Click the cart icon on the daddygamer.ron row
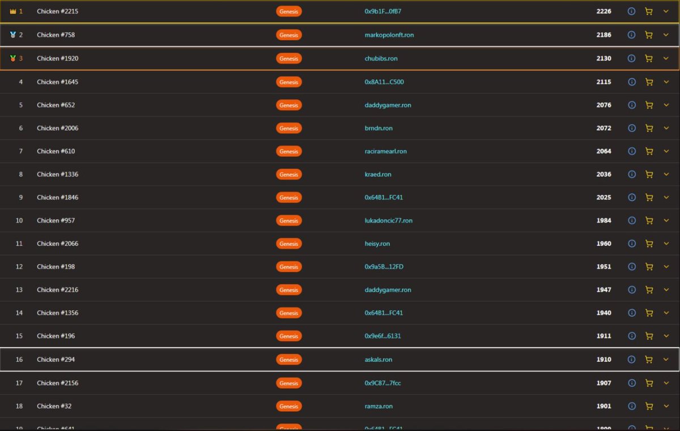 [649, 105]
